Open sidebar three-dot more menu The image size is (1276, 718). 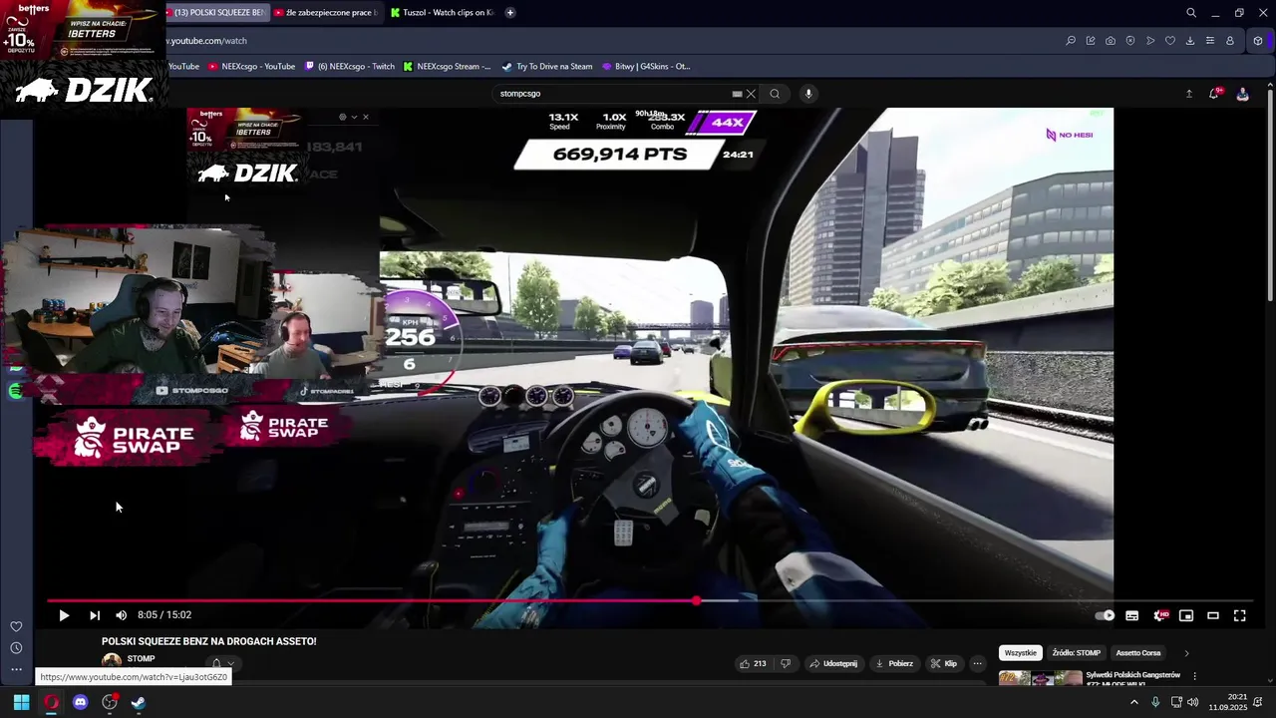click(x=16, y=670)
